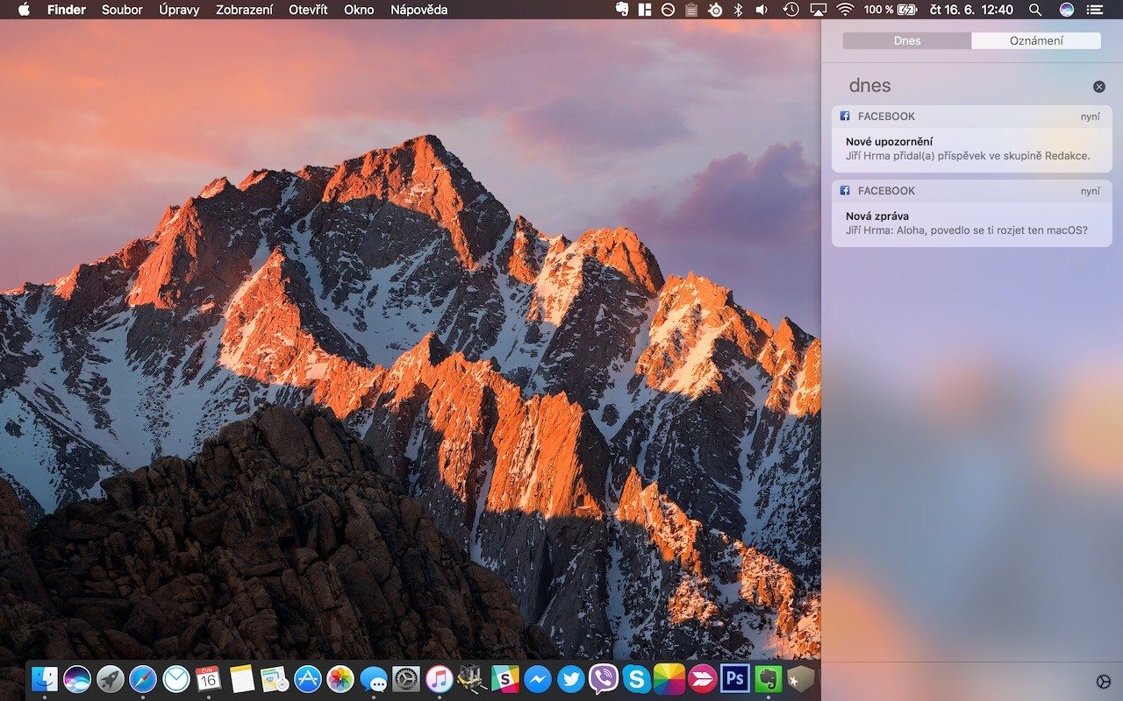Open Siri from the Dock
1123x701 pixels.
click(77, 679)
